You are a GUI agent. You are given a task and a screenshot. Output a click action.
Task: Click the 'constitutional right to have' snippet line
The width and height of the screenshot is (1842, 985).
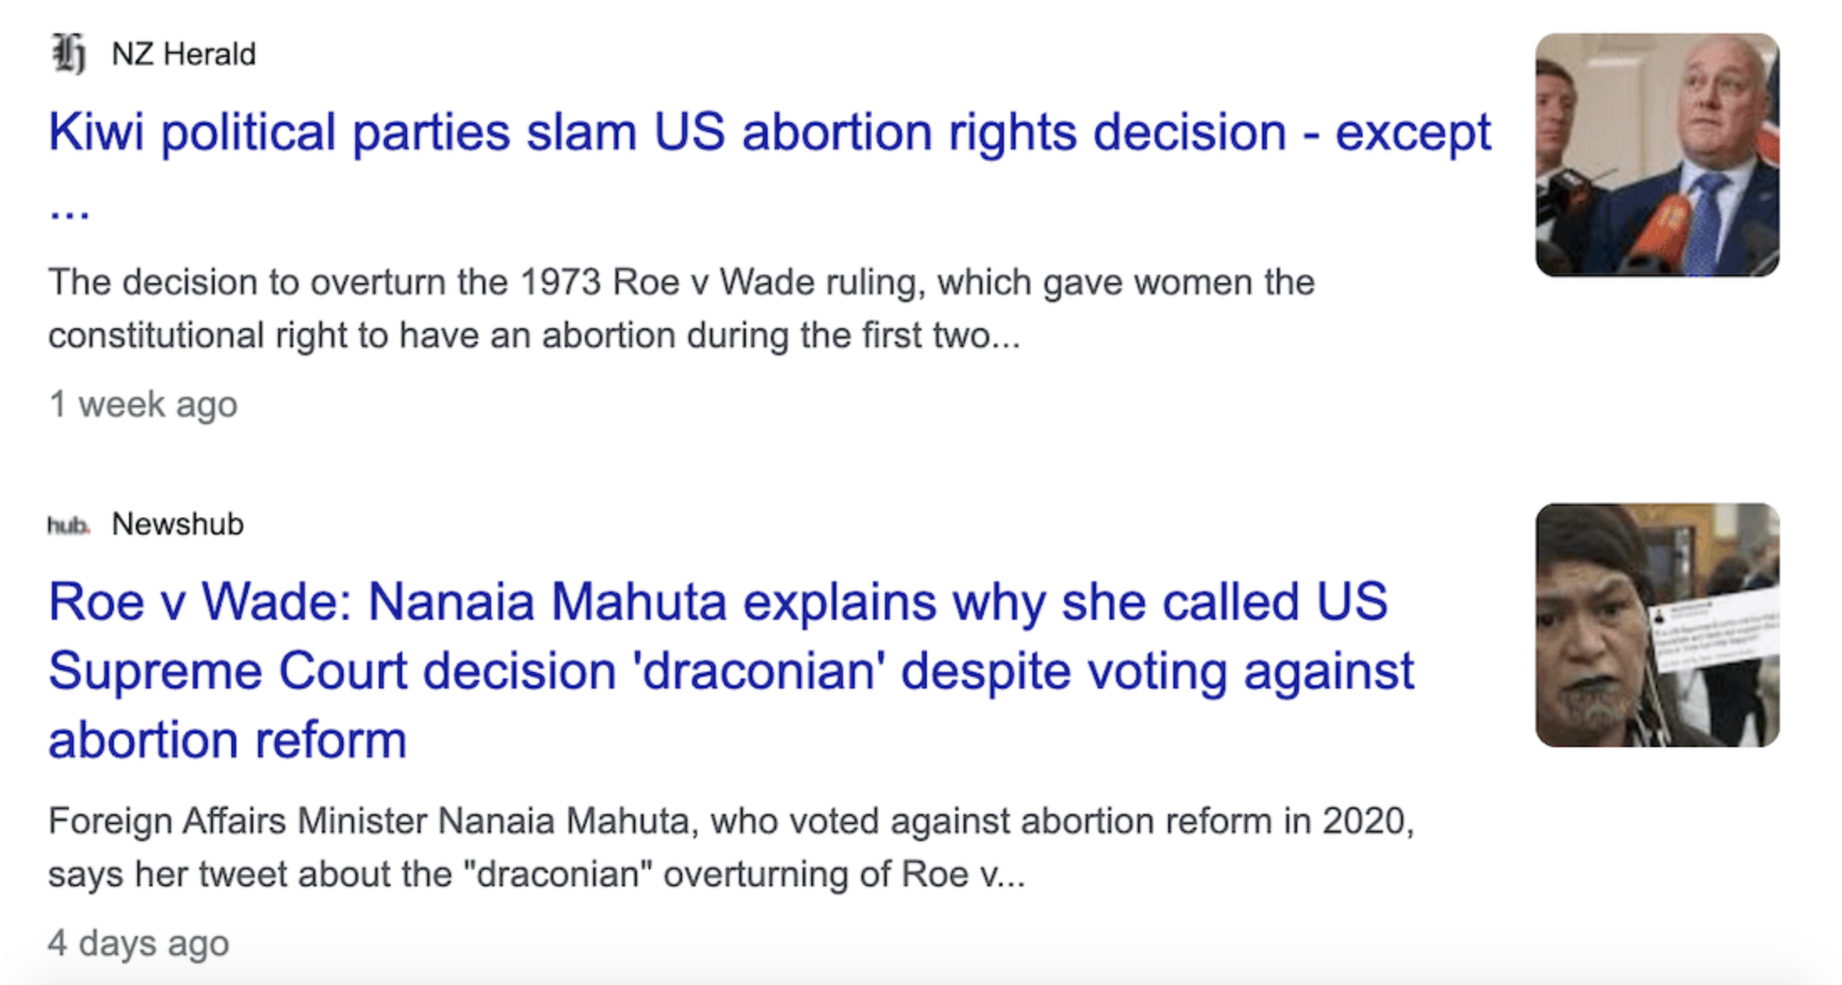point(534,336)
